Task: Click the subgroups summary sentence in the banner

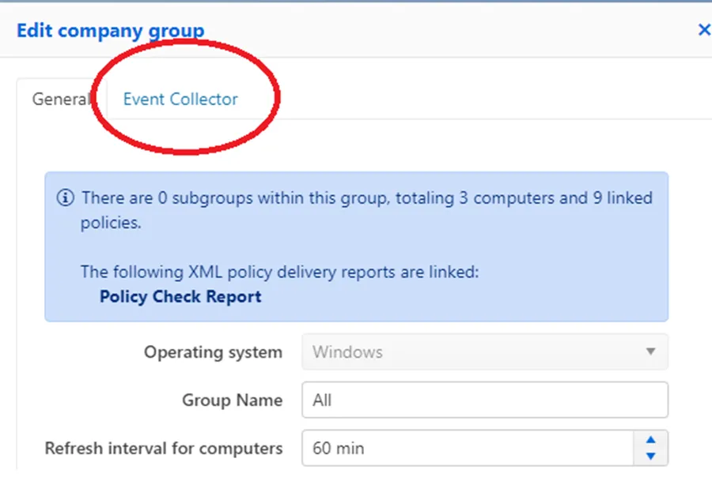Action: pyautogui.click(x=366, y=210)
